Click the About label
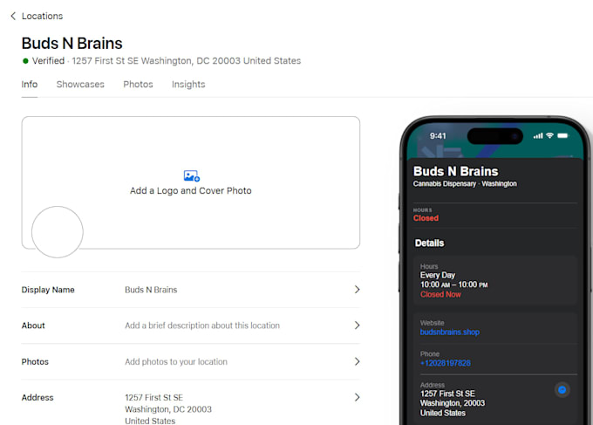 (33, 326)
